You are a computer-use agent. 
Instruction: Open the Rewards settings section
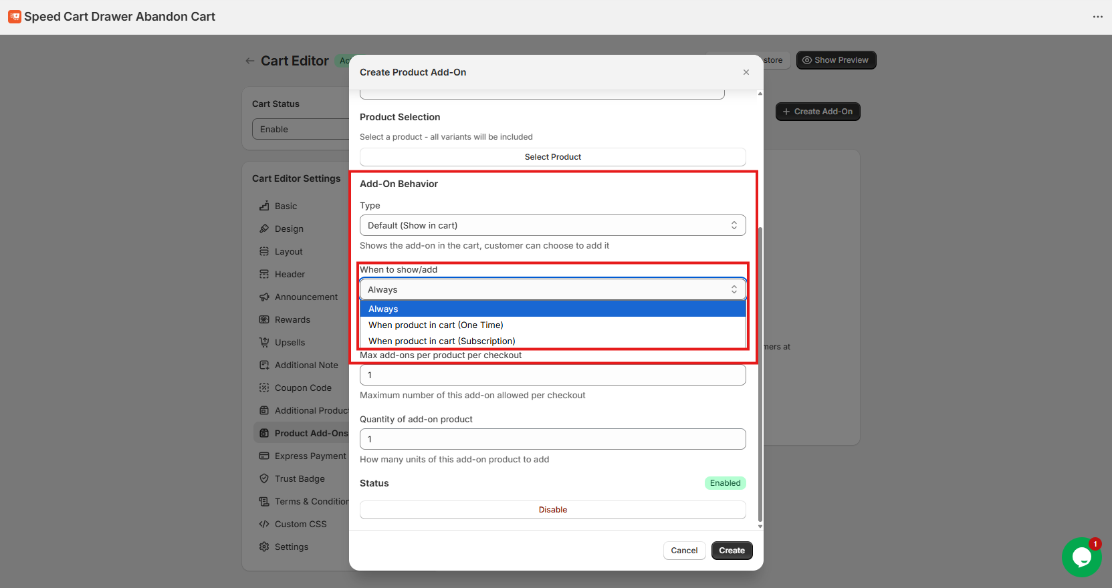pos(292,319)
